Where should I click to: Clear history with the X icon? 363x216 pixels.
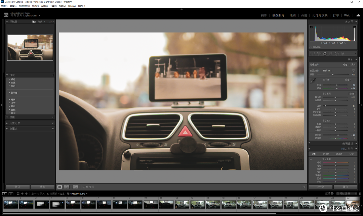(53, 123)
